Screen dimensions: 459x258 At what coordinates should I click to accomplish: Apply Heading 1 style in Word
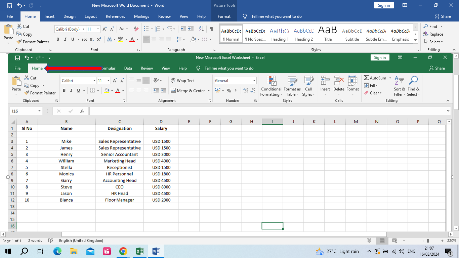[280, 34]
